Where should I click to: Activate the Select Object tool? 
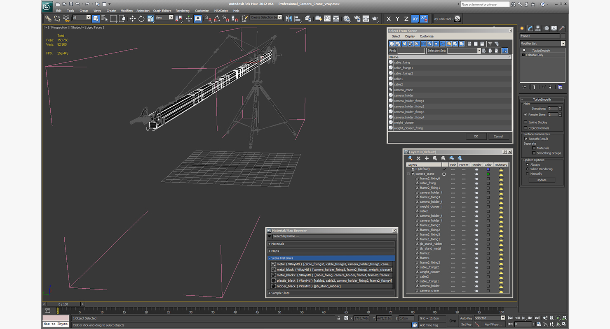click(96, 19)
